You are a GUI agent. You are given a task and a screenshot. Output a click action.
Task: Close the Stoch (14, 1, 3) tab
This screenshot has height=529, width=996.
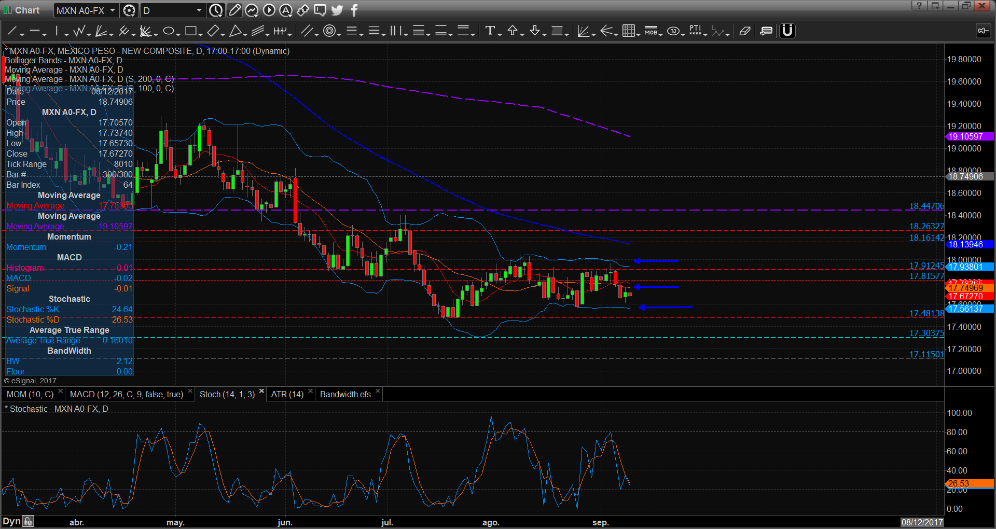[x=261, y=391]
